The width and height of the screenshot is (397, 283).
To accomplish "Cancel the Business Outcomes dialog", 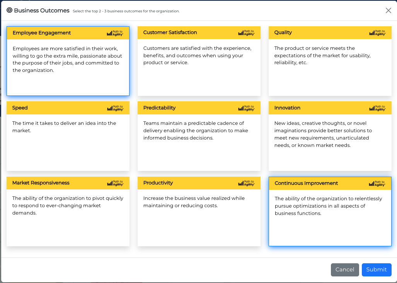I will tap(345, 270).
